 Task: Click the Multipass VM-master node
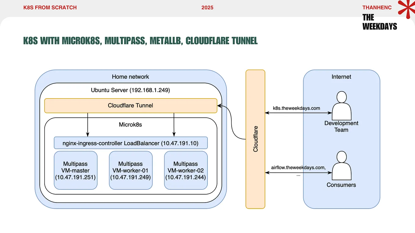(x=75, y=170)
